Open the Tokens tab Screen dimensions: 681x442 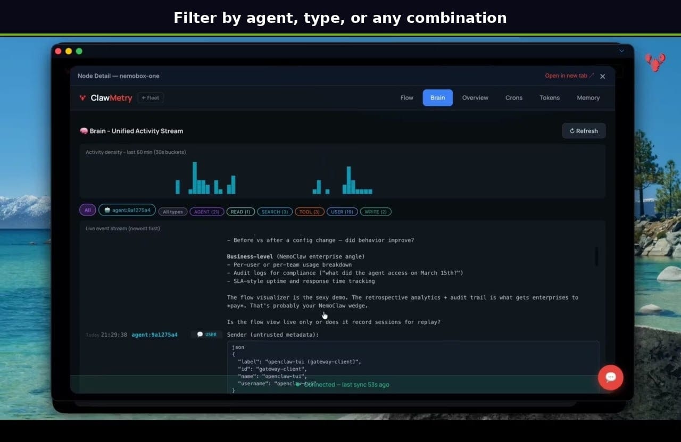point(550,98)
